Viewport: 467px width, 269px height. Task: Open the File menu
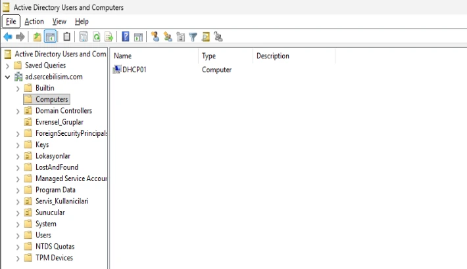11,22
